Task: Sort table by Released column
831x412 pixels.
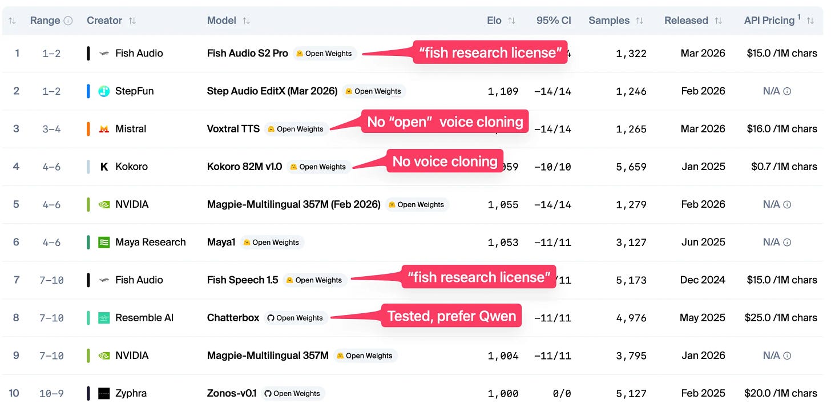Action: click(x=718, y=21)
